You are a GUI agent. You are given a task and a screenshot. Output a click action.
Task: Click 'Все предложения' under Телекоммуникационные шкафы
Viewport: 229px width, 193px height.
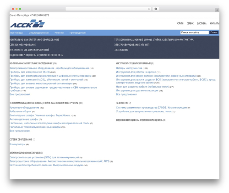pos(20,131)
